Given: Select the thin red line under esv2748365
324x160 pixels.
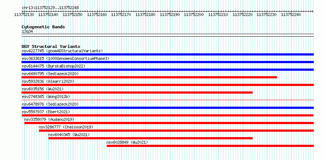Looking at the screenshot, I should 167,100.
